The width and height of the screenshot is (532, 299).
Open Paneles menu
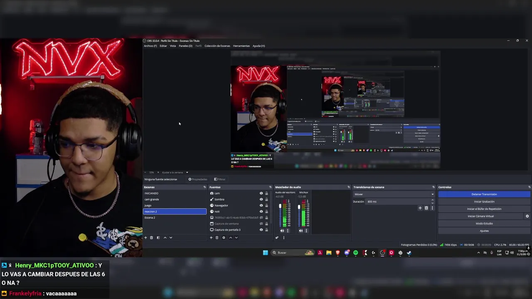(x=185, y=46)
